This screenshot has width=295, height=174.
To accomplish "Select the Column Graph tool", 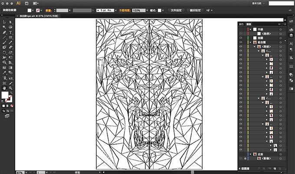I will 10,78.
